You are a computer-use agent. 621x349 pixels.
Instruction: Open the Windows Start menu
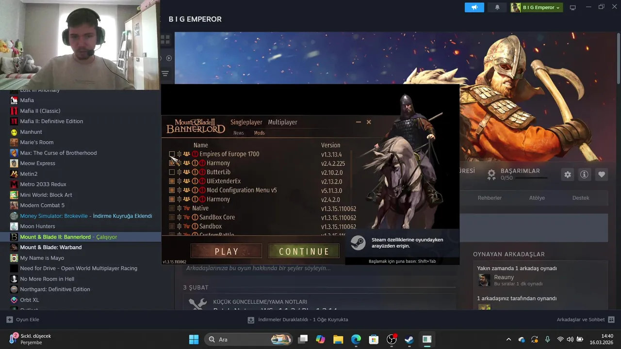click(194, 339)
